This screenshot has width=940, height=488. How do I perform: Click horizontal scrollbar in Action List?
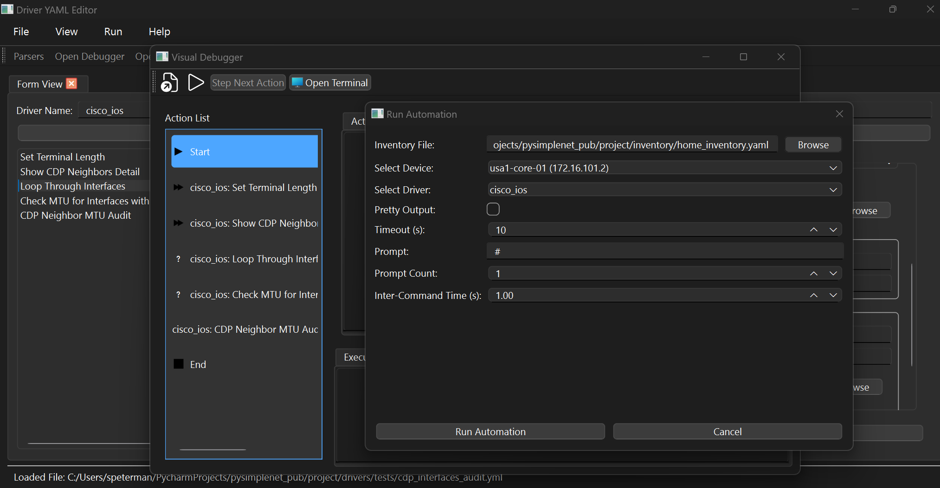[x=212, y=449]
